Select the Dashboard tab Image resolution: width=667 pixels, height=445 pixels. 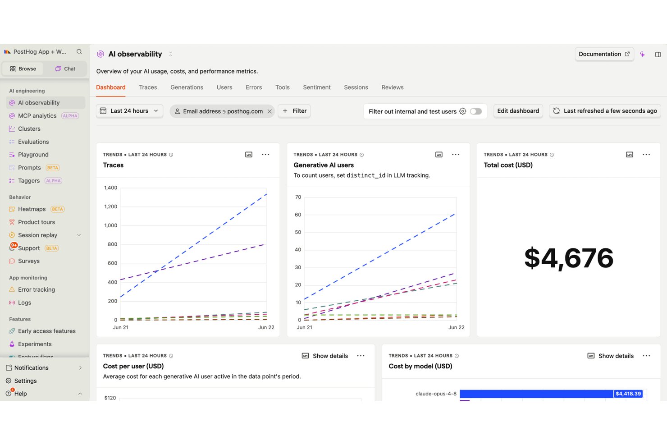[x=111, y=87]
